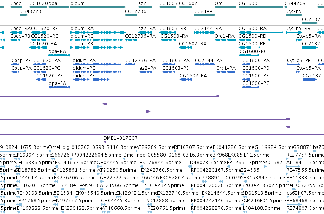Click the RE10707.5prime EST label
This screenshot has width=324, height=214.
(193, 147)
